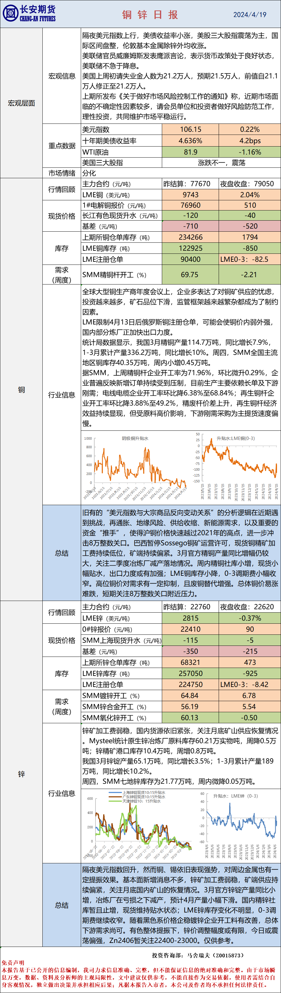Select the LME锌 change -0.37%
Image resolution: width=281 pixels, height=993 pixels.
(x=250, y=618)
